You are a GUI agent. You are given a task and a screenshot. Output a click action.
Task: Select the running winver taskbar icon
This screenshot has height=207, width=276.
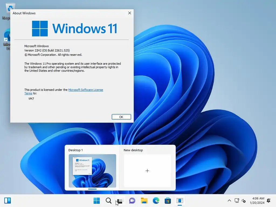(x=180, y=201)
